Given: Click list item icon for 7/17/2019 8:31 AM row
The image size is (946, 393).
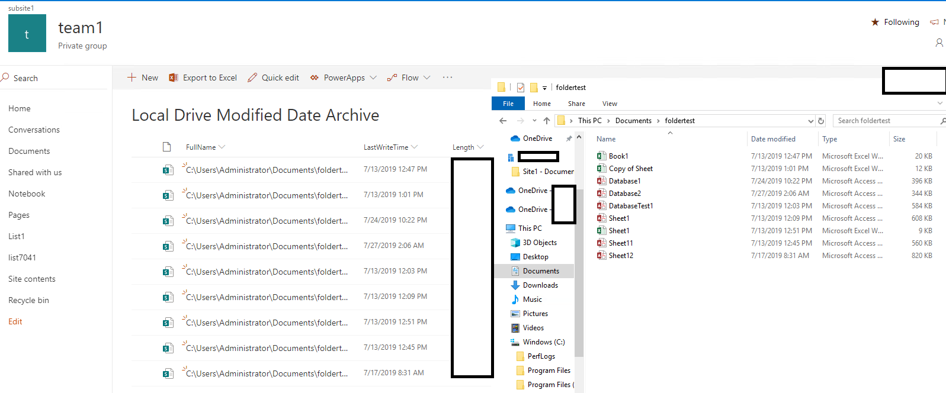Looking at the screenshot, I should (168, 373).
